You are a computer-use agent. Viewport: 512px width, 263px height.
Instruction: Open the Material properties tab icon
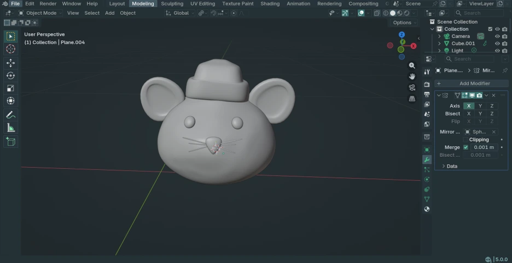(427, 209)
